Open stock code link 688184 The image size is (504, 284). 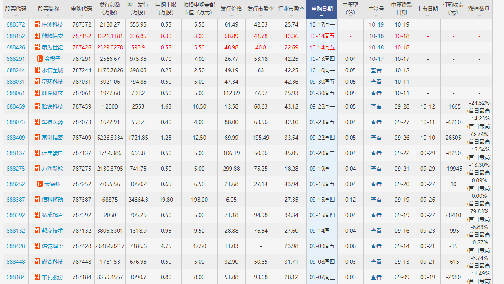pos(16,277)
